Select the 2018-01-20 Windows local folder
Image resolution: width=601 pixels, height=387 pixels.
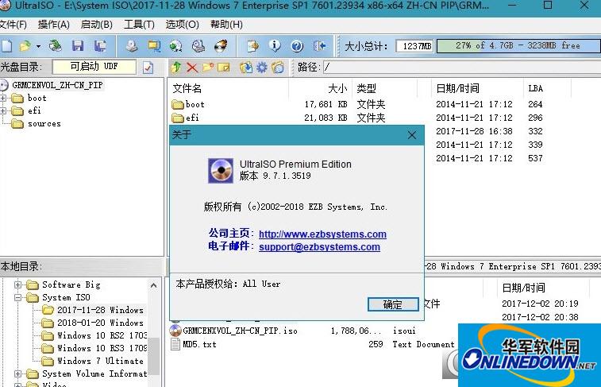[100, 323]
